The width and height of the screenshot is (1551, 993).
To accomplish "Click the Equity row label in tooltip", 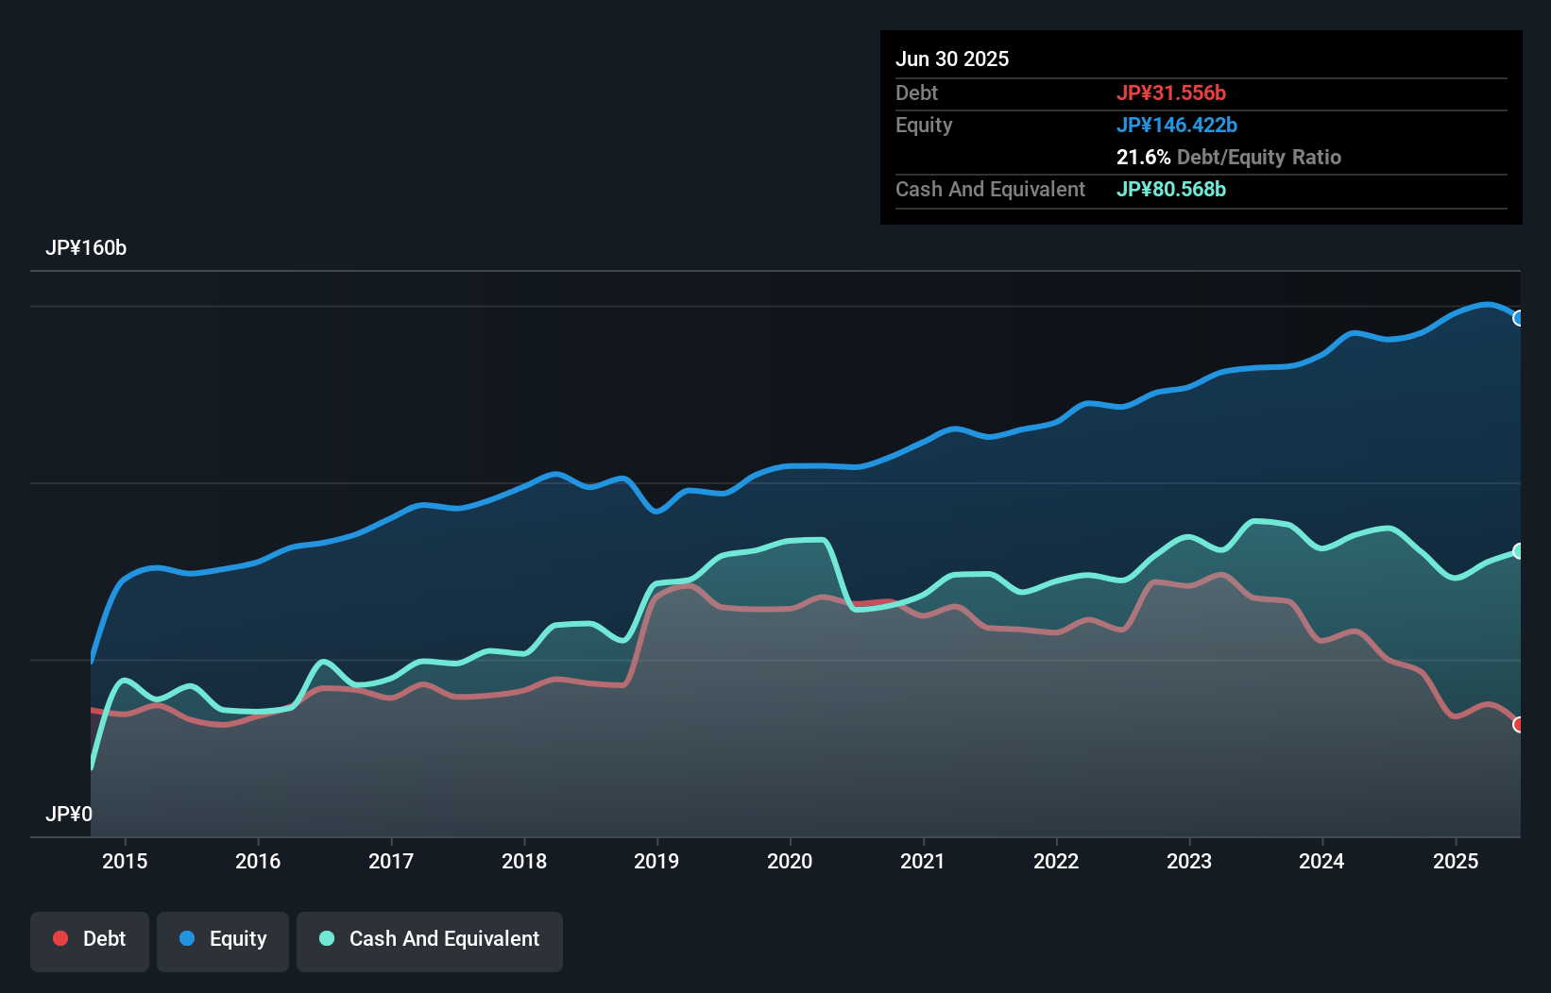I will point(924,125).
